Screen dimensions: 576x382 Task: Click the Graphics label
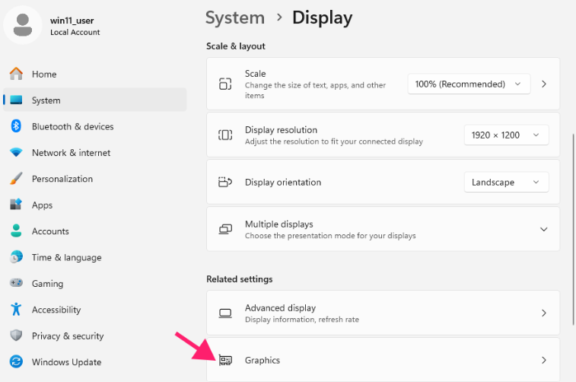pos(263,361)
